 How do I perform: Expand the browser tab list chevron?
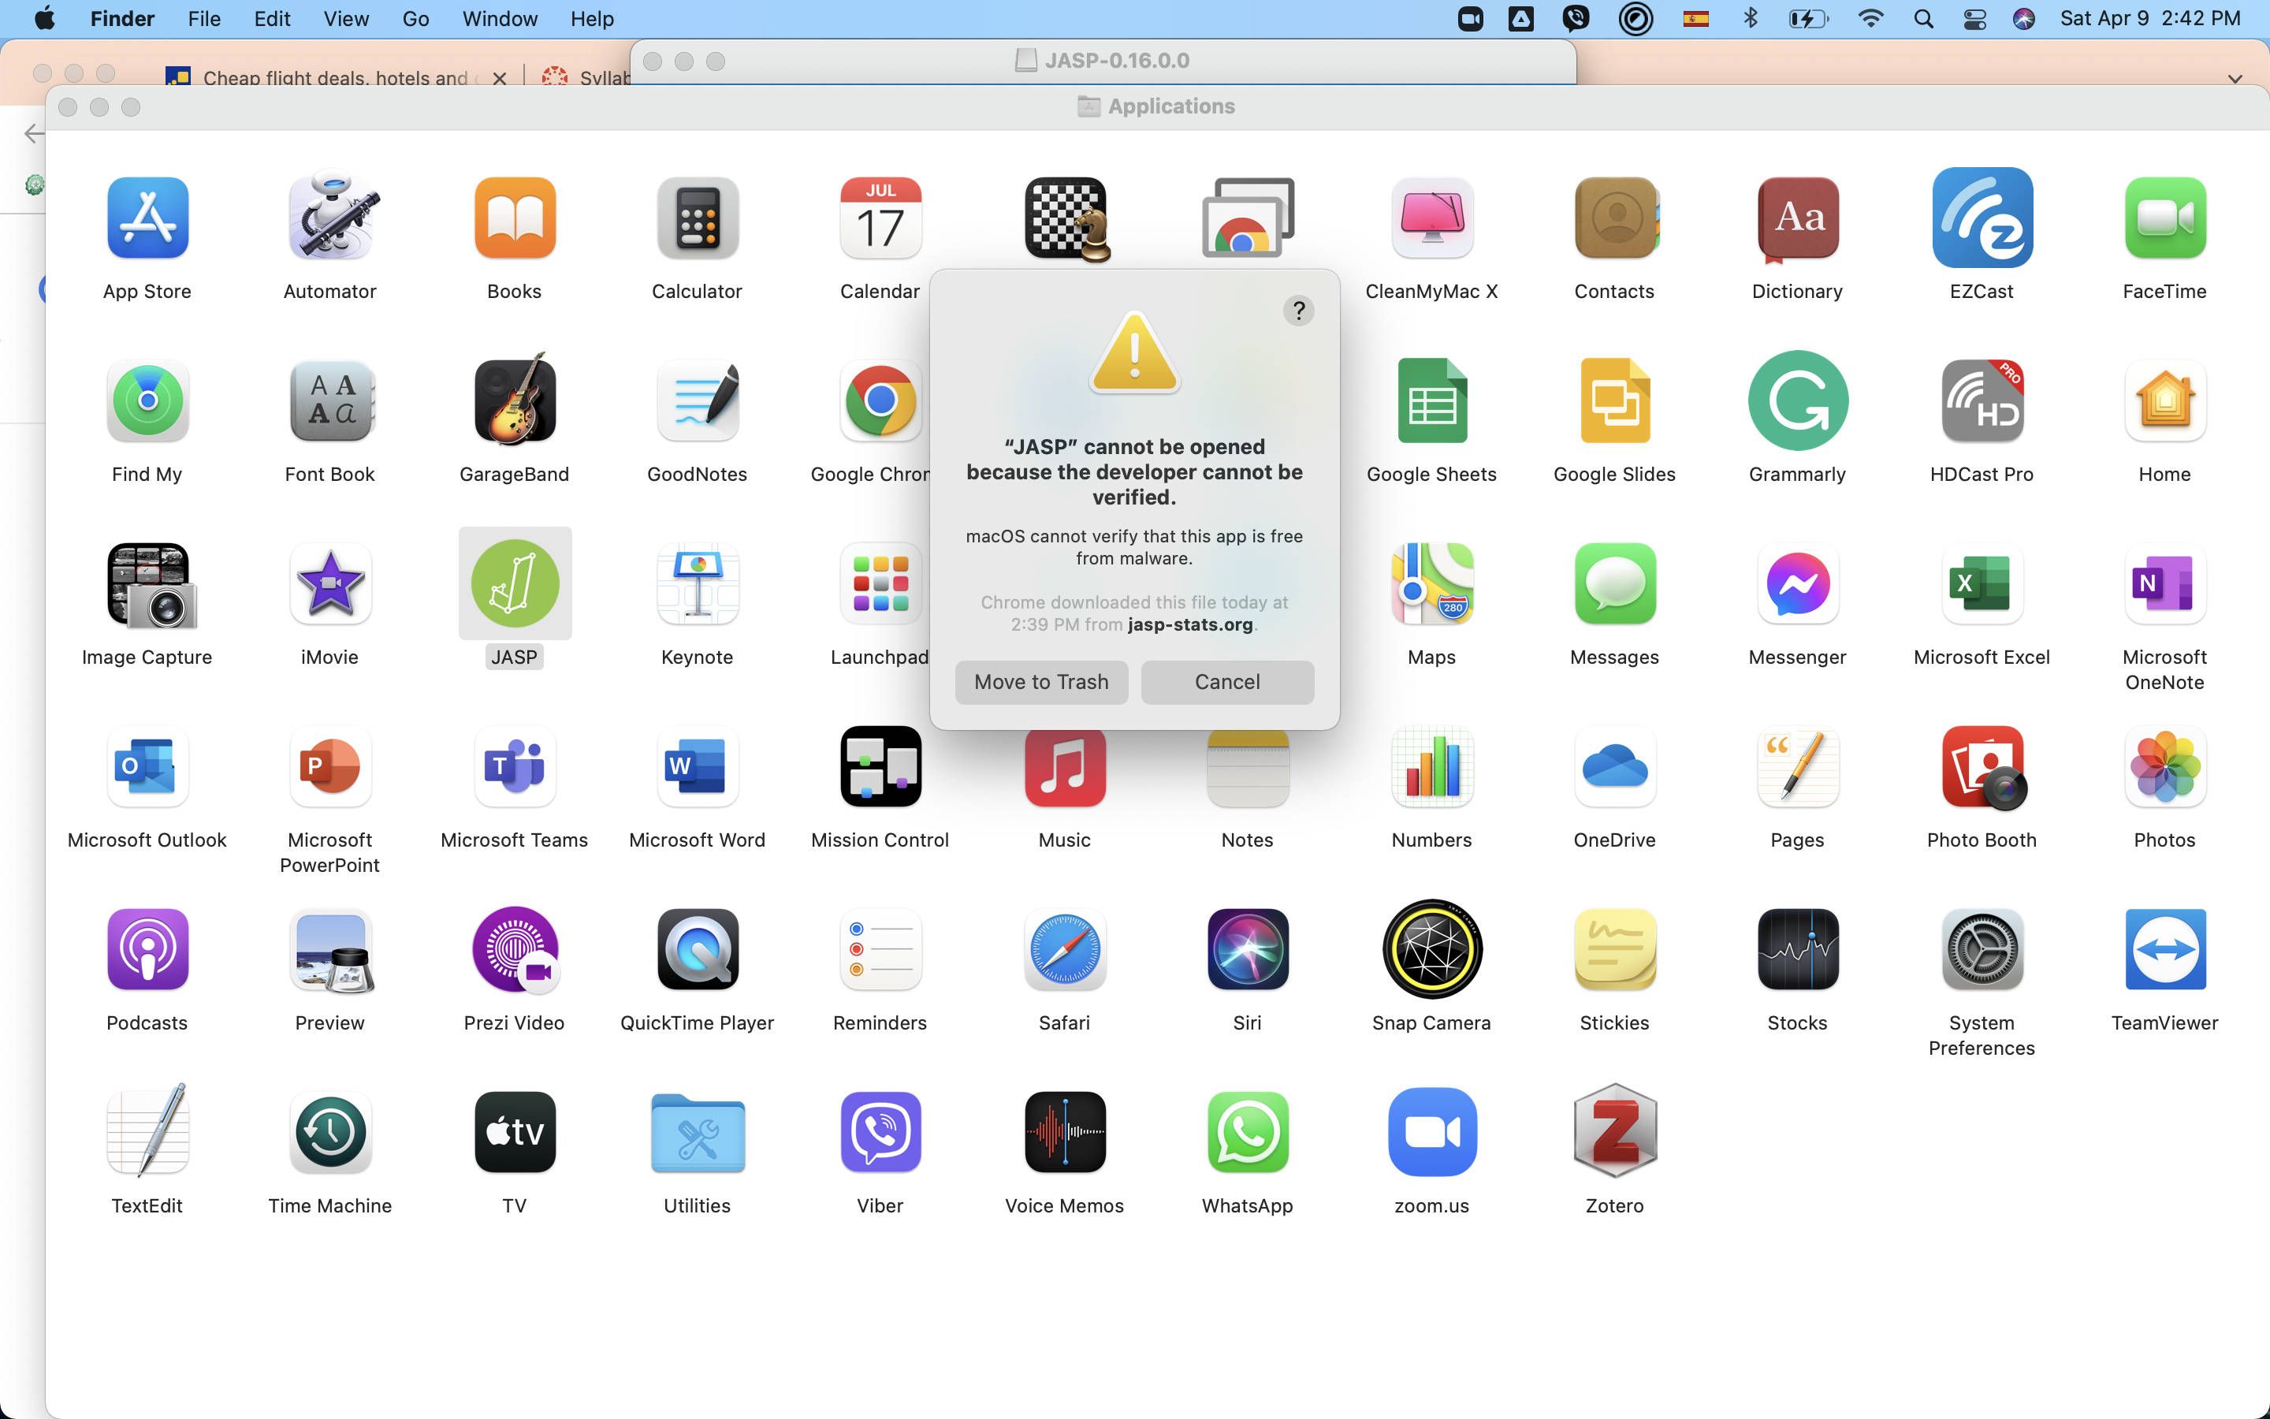tap(2235, 79)
